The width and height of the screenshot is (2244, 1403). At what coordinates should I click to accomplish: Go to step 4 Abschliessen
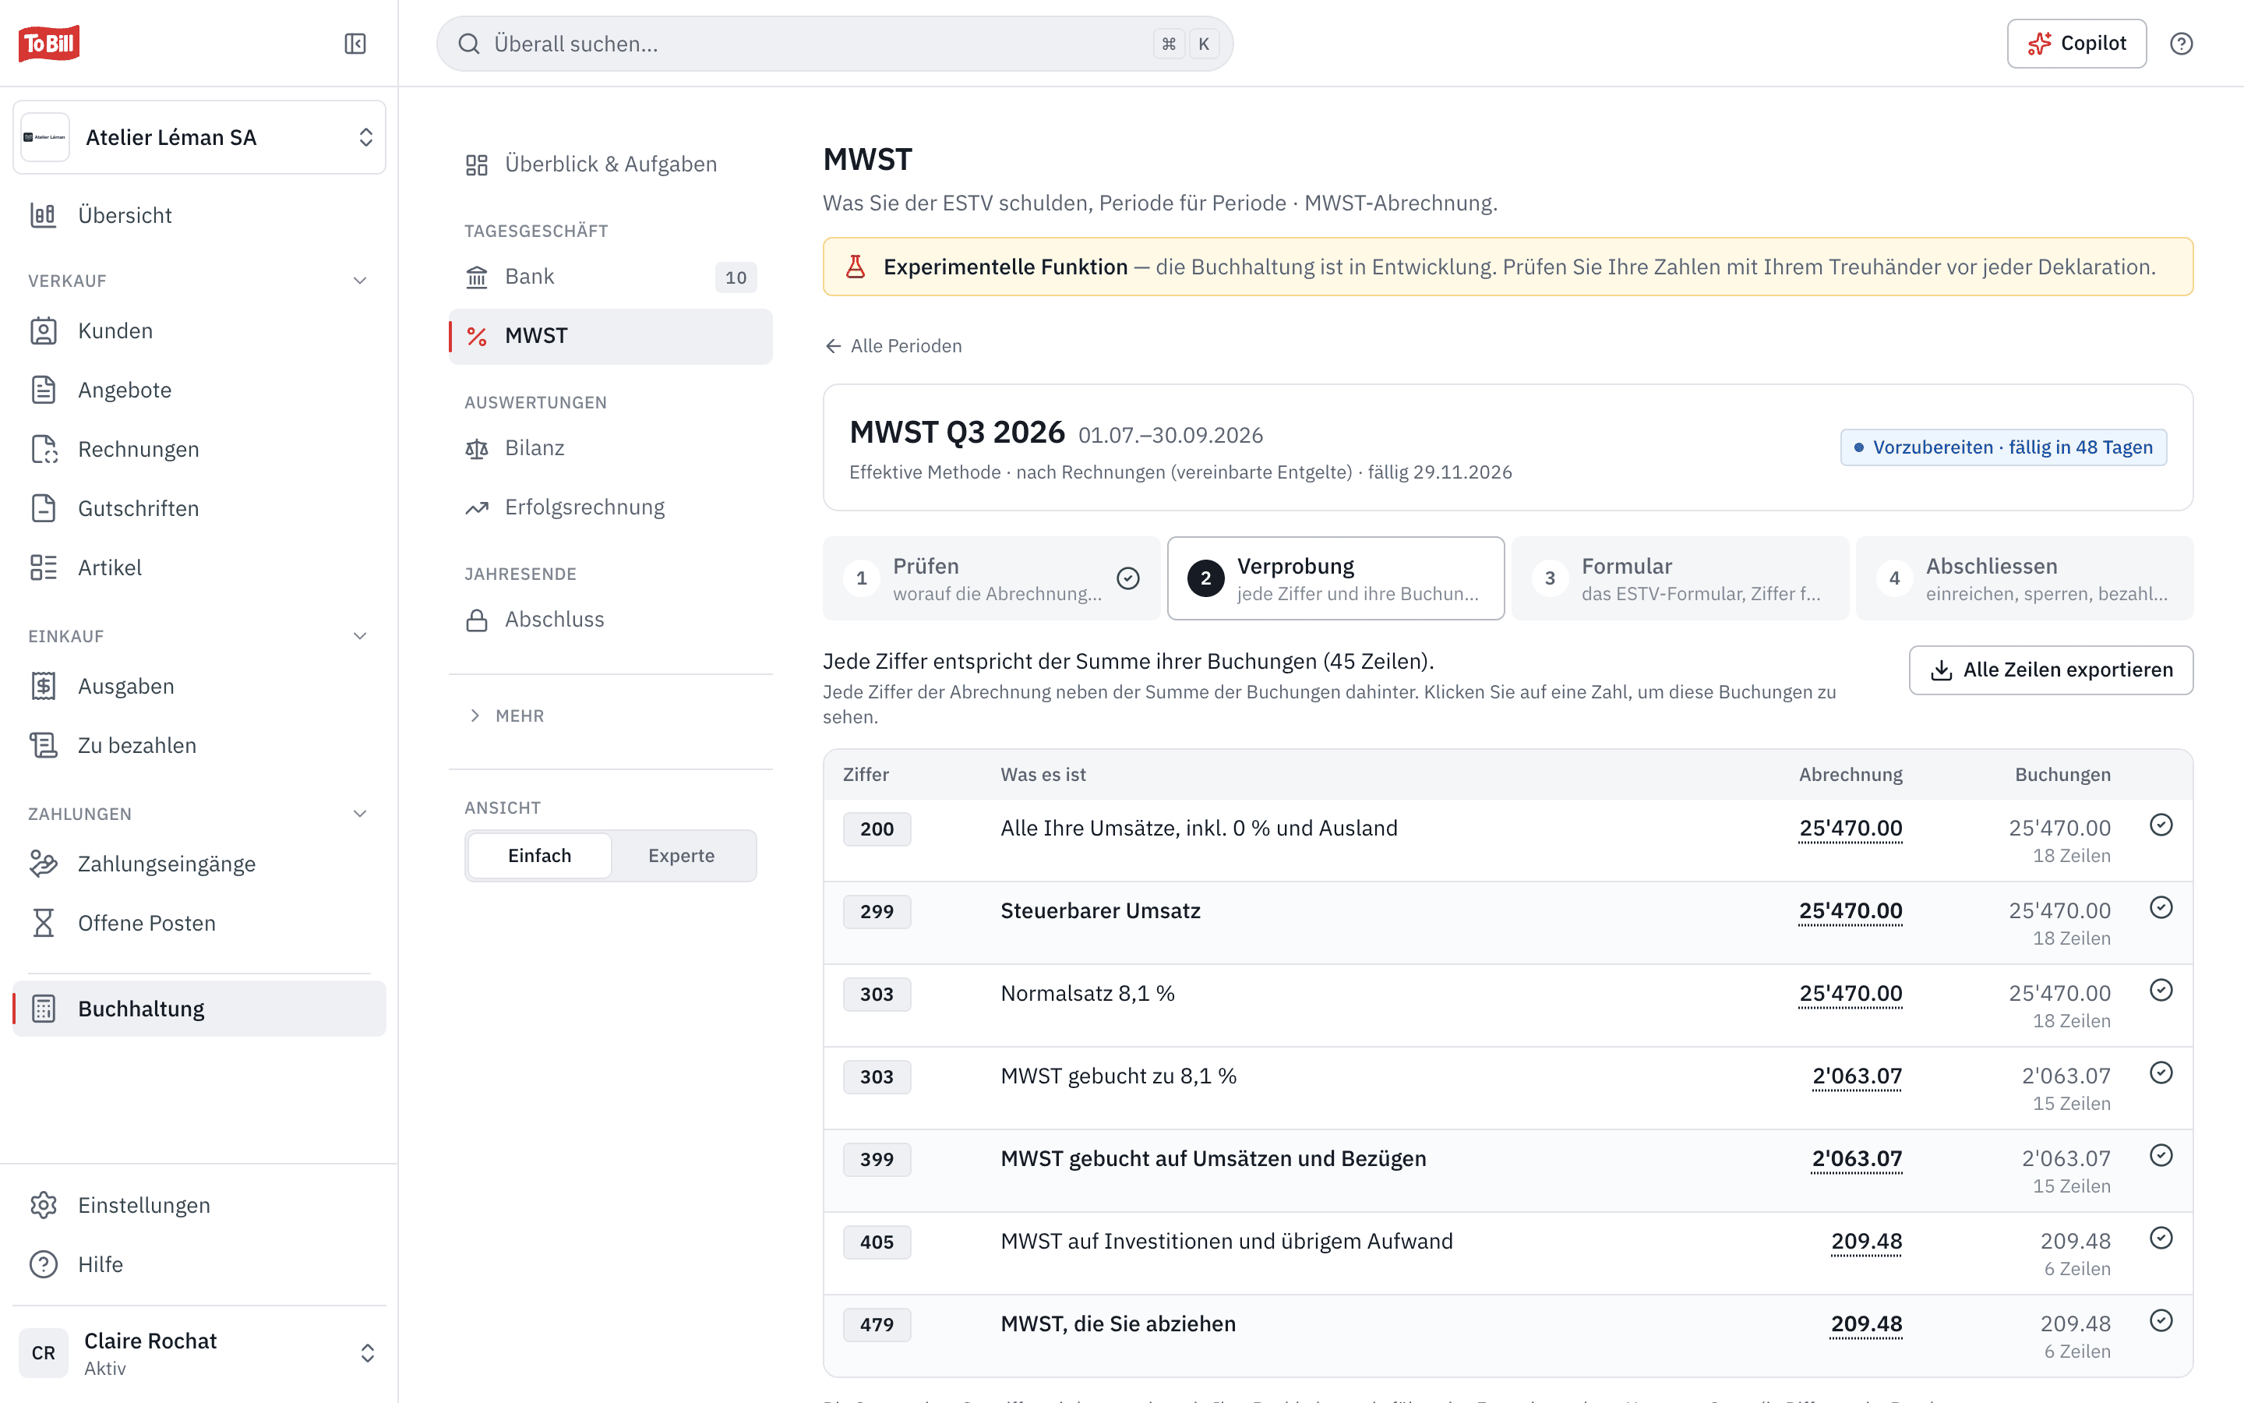click(x=2024, y=578)
